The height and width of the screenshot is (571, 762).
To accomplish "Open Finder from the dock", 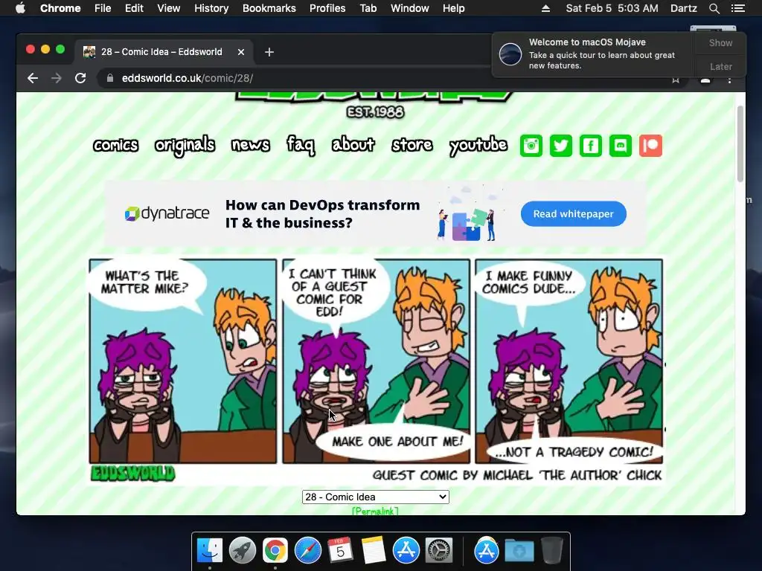I will pyautogui.click(x=209, y=551).
